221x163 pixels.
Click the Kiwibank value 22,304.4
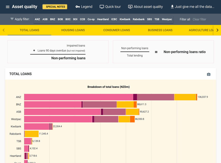(57, 126)
